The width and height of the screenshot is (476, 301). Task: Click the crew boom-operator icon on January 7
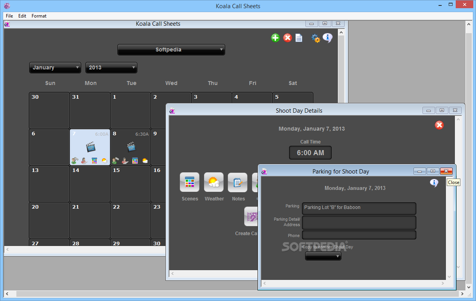tap(75, 160)
